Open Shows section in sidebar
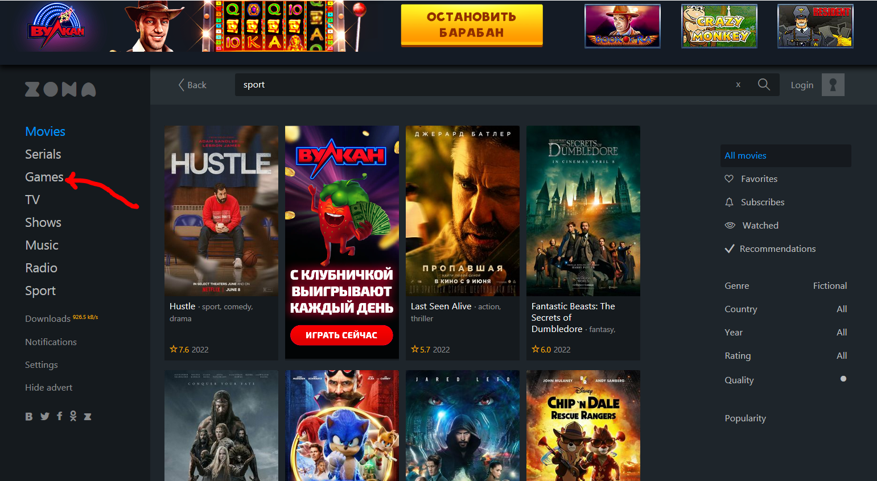 pyautogui.click(x=43, y=222)
